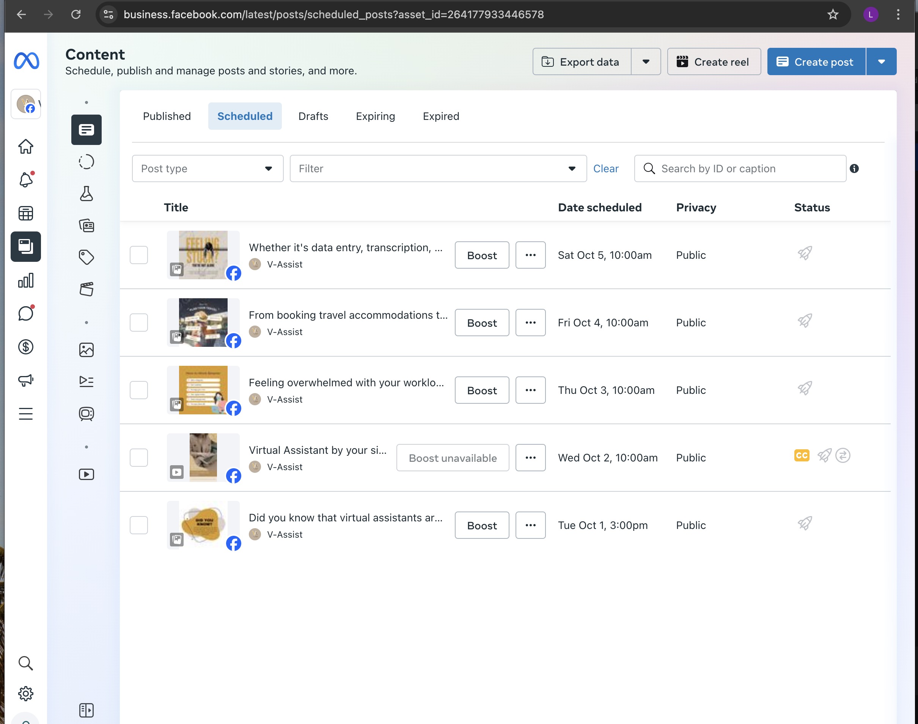
Task: Check the Thu Oct 3 post checkbox
Action: coord(138,390)
